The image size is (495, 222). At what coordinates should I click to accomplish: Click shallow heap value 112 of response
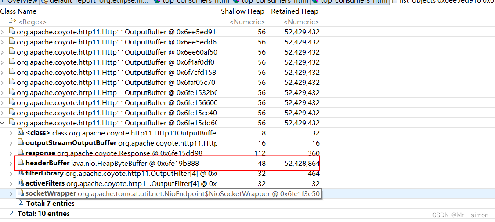pyautogui.click(x=260, y=153)
